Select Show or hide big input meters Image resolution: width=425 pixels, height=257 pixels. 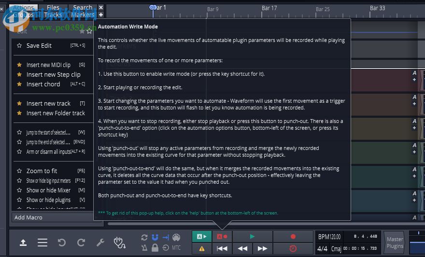53,181
